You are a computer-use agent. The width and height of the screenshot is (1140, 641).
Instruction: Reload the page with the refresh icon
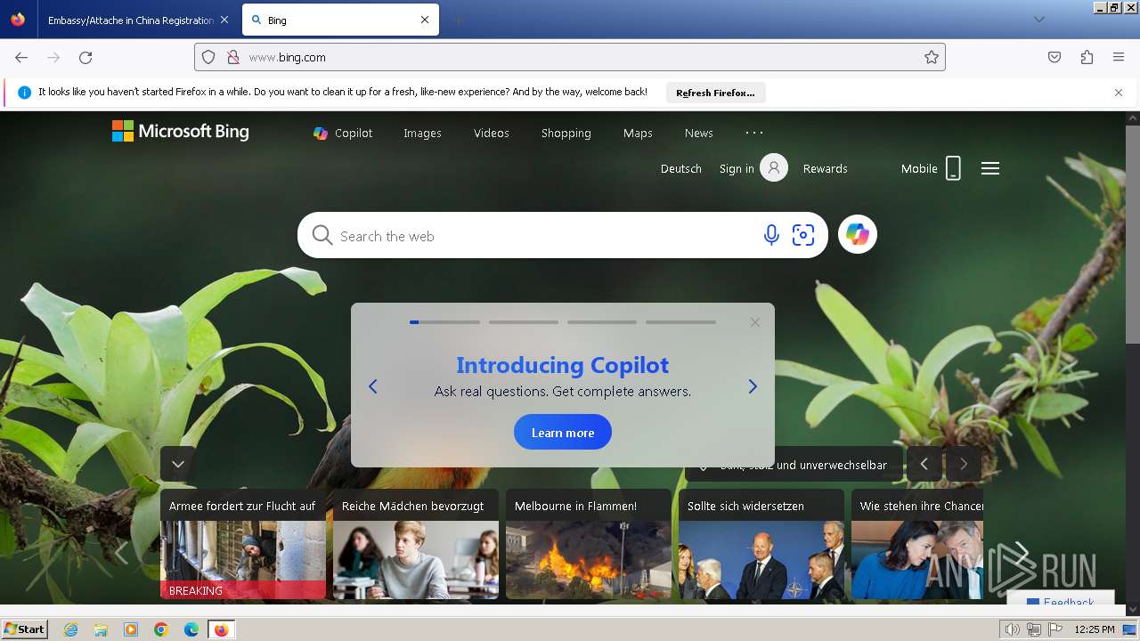(85, 57)
